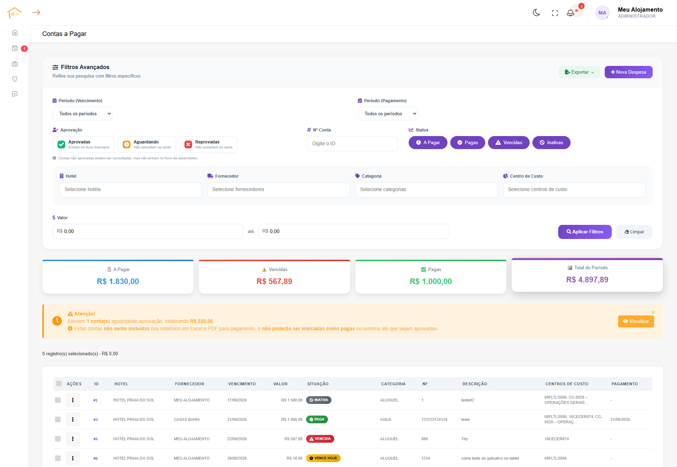This screenshot has height=467, width=677.
Task: Click the Visualizar button in alert
Action: [636, 321]
